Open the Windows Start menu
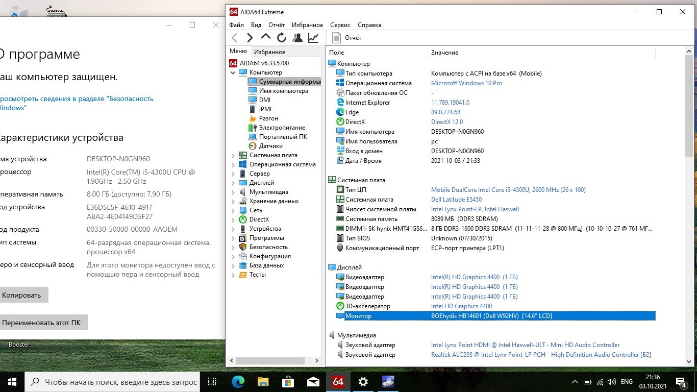This screenshot has width=697, height=392. pyautogui.click(x=12, y=382)
